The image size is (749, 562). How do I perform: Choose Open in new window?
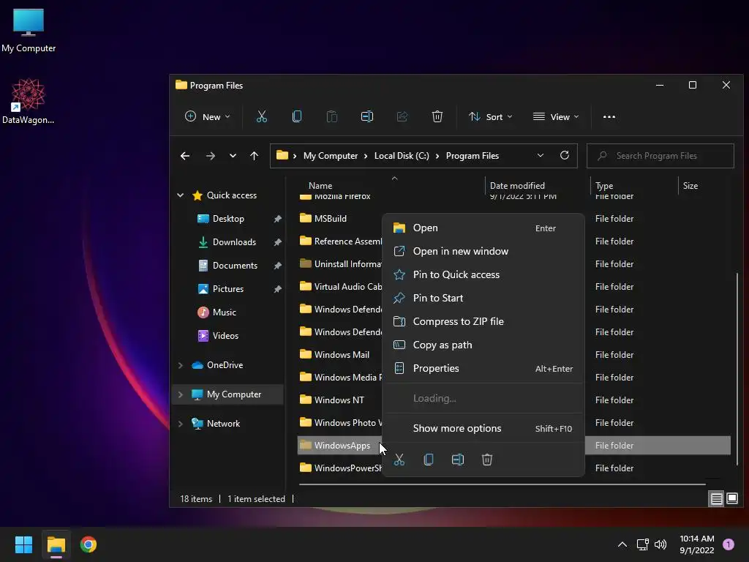click(483, 252)
